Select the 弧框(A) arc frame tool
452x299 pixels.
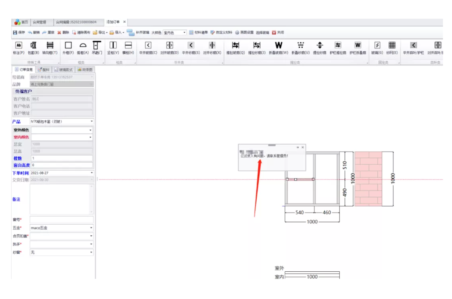pos(82,48)
